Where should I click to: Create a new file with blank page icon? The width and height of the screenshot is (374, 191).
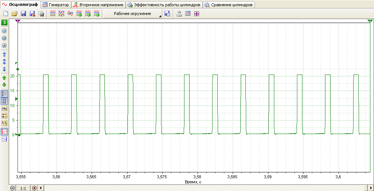[6, 14]
